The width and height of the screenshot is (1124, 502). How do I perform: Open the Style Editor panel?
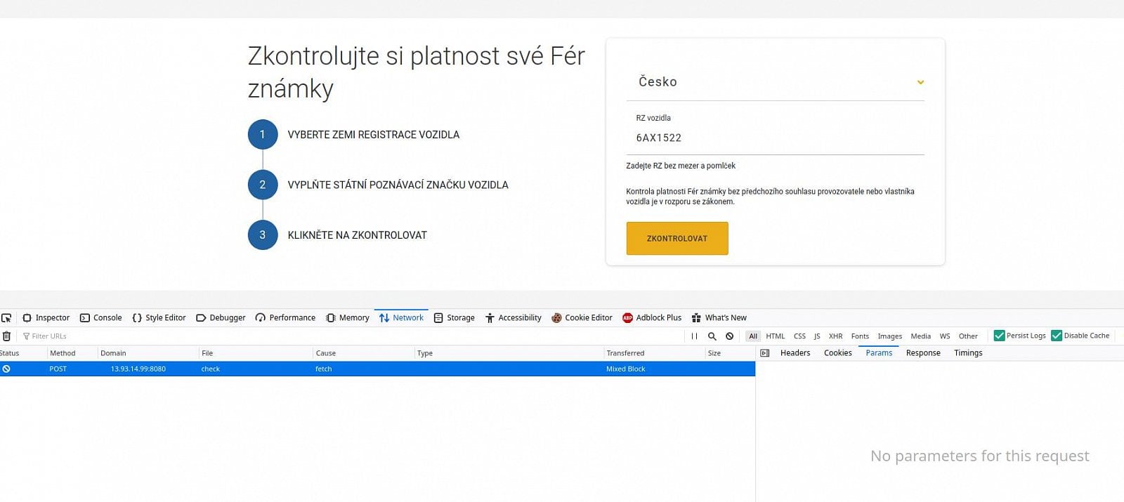(159, 318)
